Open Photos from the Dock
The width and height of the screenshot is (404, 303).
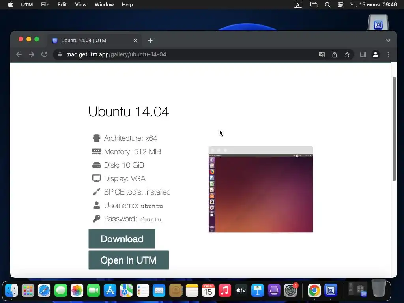pos(77,291)
